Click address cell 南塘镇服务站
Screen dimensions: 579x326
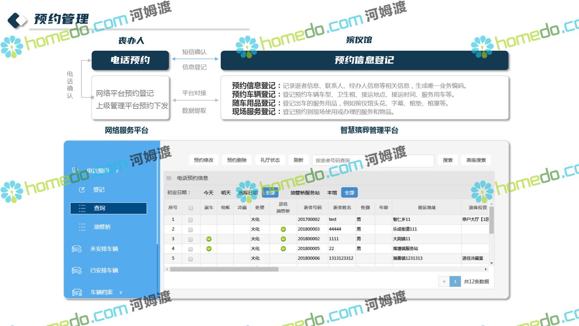pyautogui.click(x=405, y=249)
